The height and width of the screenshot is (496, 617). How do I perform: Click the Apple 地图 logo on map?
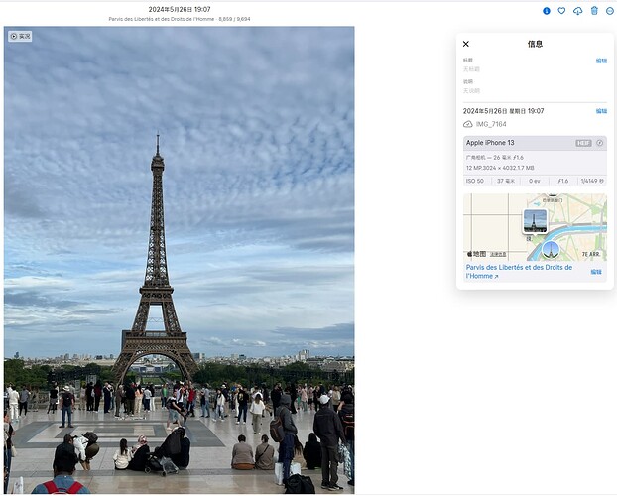coord(476,254)
